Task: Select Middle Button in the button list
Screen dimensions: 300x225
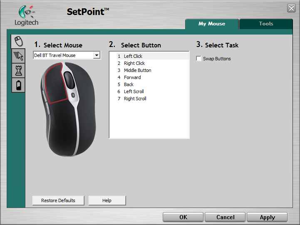Action: [x=153, y=70]
